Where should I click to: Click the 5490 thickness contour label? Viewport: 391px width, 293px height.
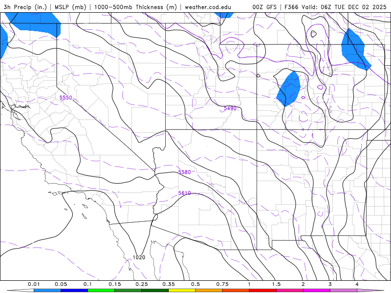[230, 108]
